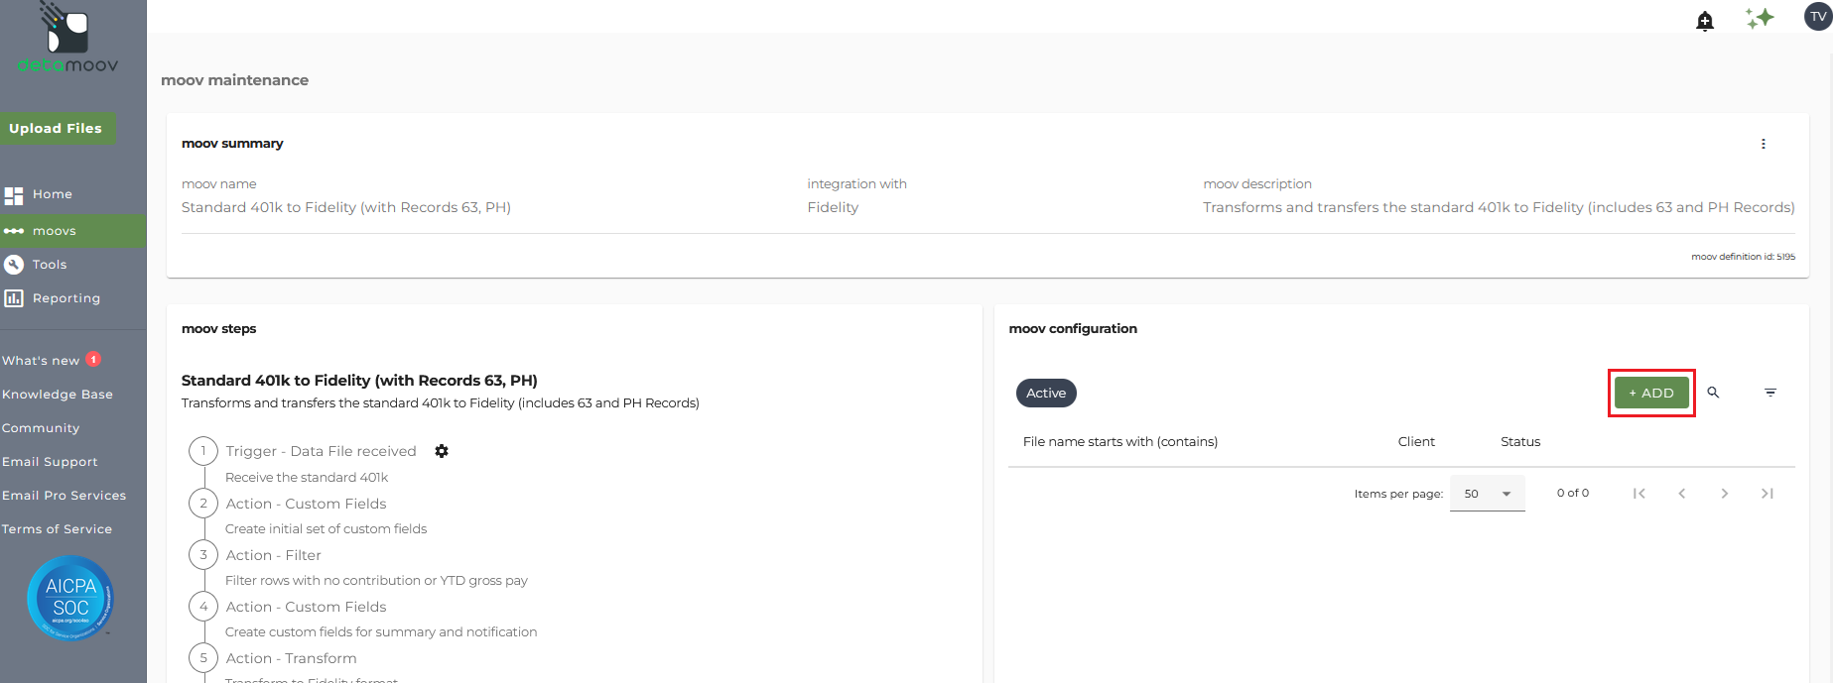Click the moovs flow icon

tap(14, 231)
